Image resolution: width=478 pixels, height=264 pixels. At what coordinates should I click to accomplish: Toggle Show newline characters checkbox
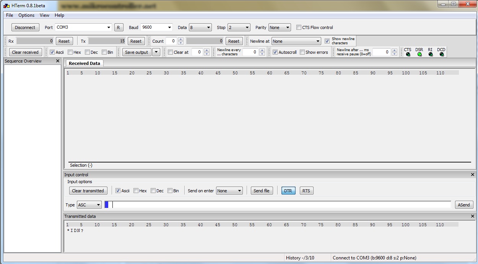click(x=327, y=41)
